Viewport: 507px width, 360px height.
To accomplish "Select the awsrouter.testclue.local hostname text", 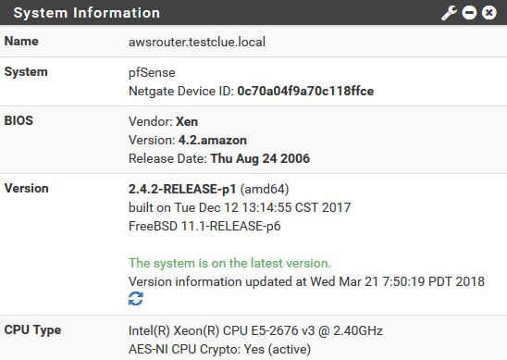I will point(197,42).
